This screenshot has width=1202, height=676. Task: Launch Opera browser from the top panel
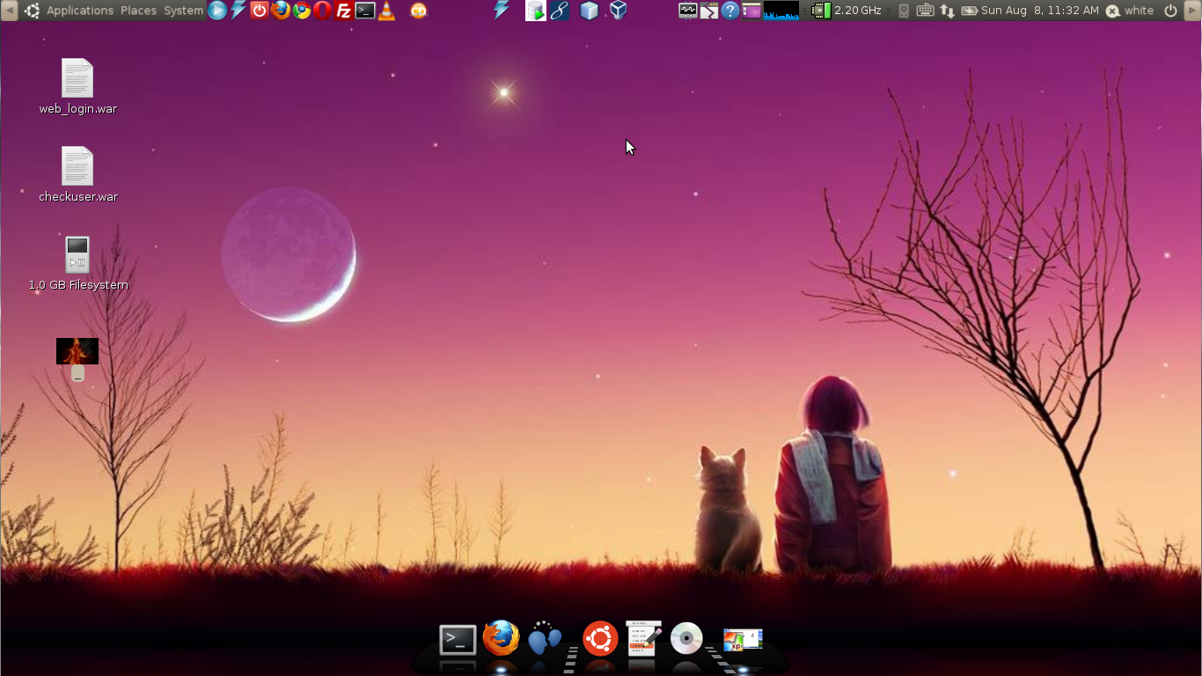tap(323, 11)
